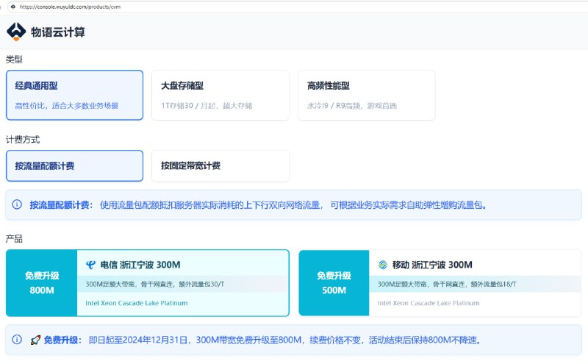Image resolution: width=588 pixels, height=364 pixels.
Task: Click the 类型 section label
Action: [x=14, y=60]
